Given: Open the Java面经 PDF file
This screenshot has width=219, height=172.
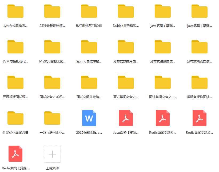Looking at the screenshot, I should (126, 118).
